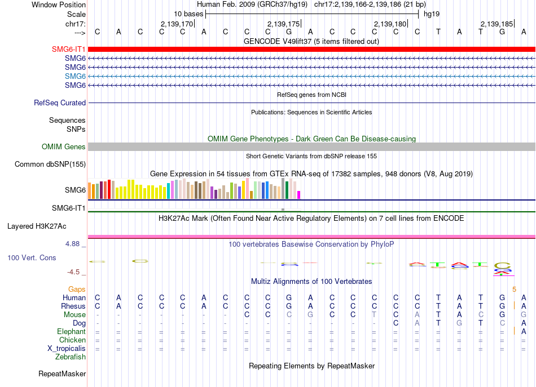The height and width of the screenshot is (387, 536).
Task: Select the Rhesus species row label
Action: [x=73, y=306]
